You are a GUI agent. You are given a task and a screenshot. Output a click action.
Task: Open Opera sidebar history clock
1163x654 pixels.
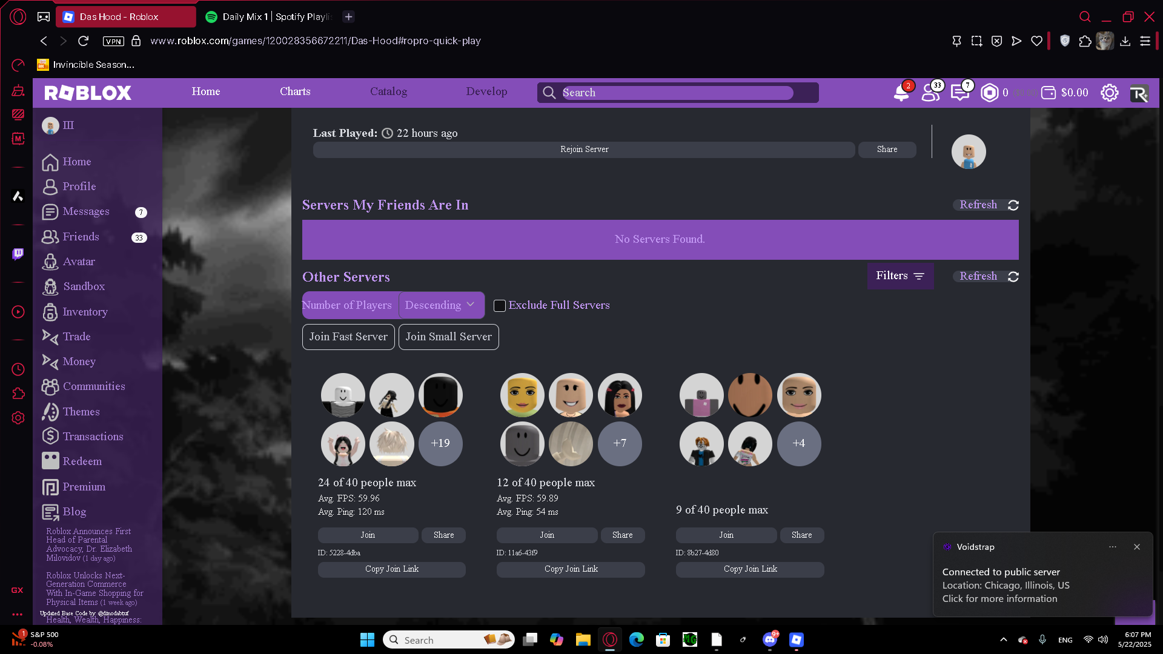pos(18,369)
